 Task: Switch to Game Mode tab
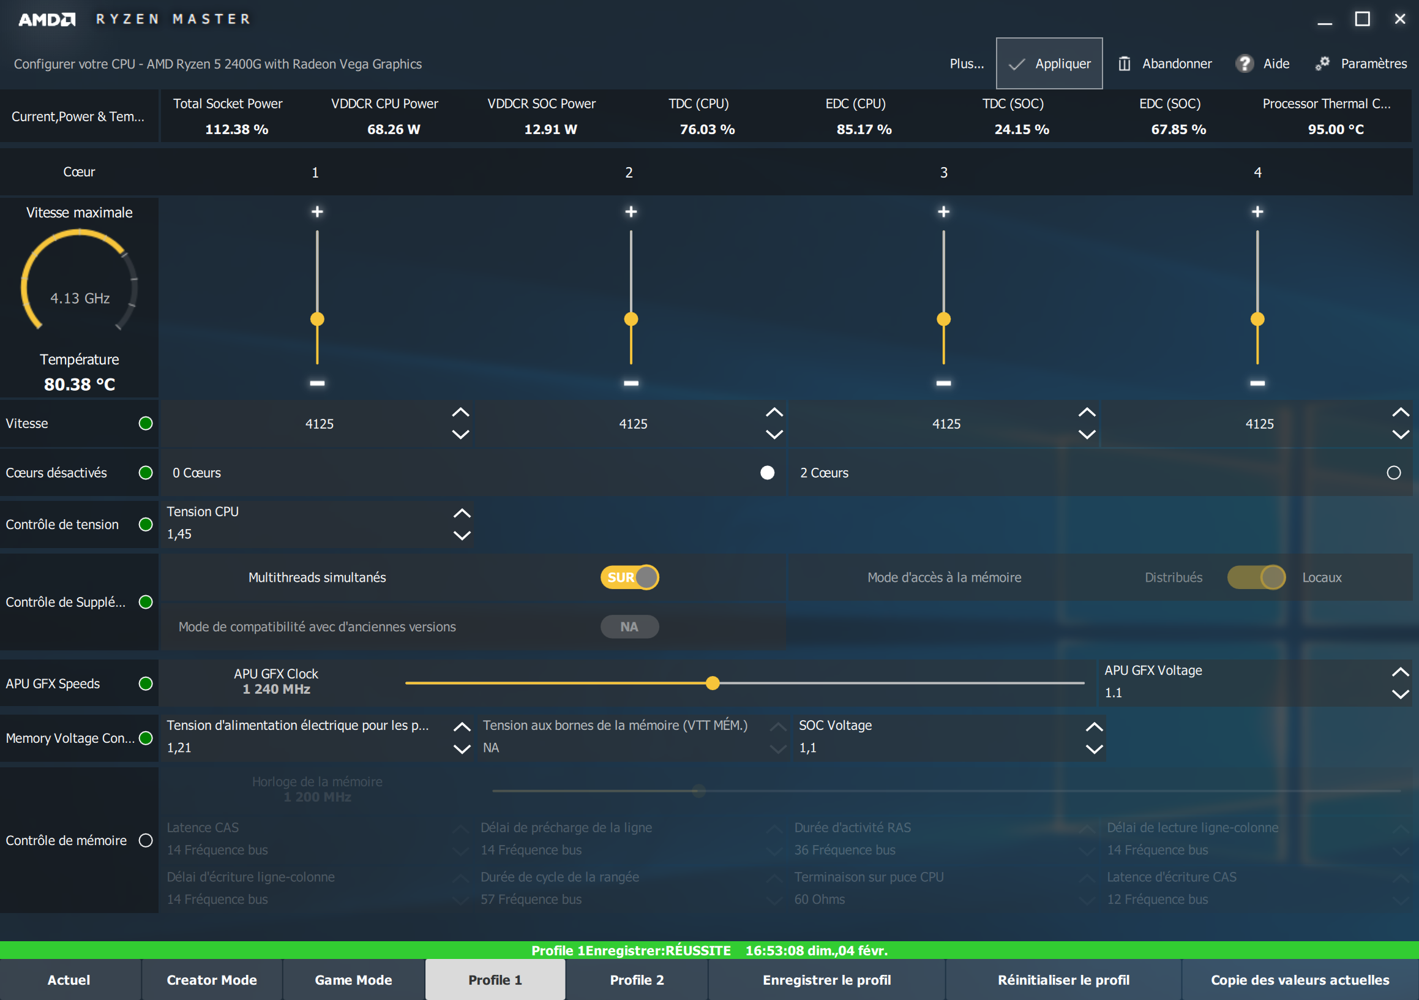(353, 980)
